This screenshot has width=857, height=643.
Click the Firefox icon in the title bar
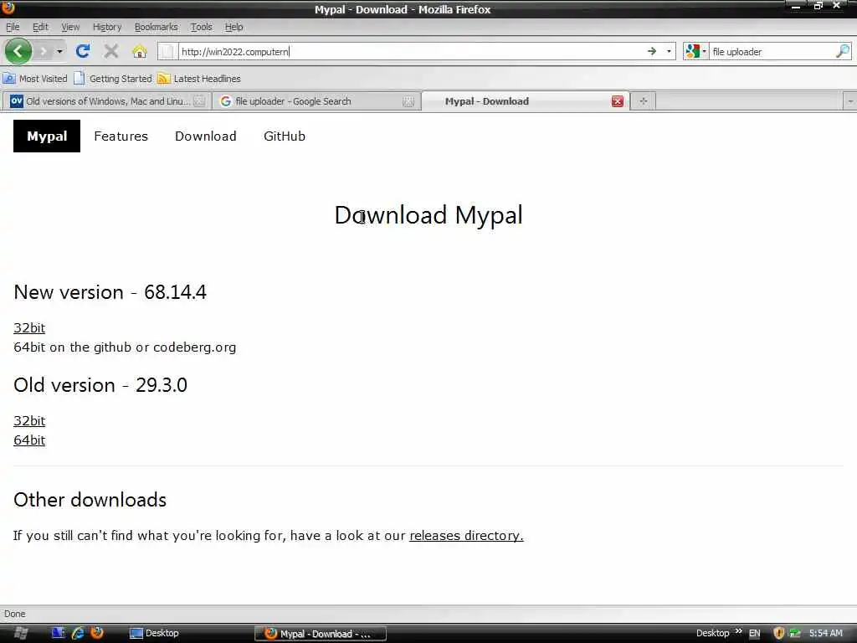[x=8, y=7]
